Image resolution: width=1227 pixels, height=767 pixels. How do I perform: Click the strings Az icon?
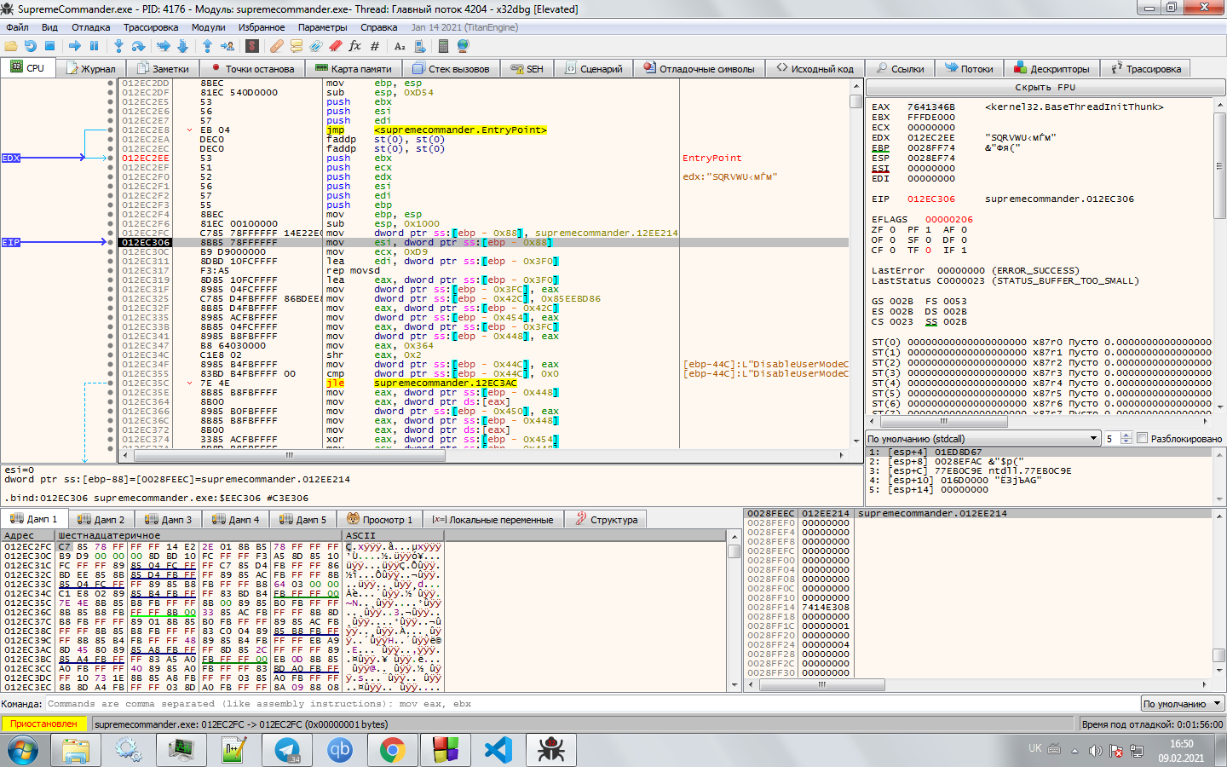click(x=400, y=46)
